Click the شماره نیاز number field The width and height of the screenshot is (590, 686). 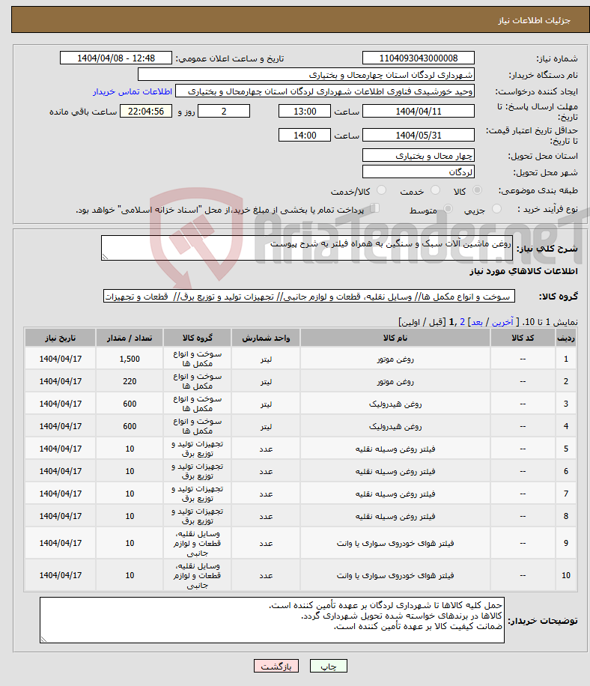tap(419, 58)
